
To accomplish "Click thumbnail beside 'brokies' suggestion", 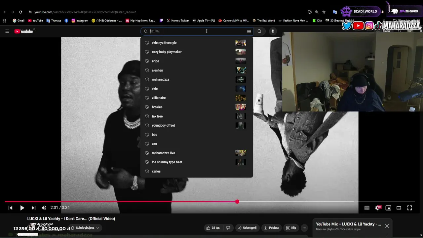I will pyautogui.click(x=241, y=107).
